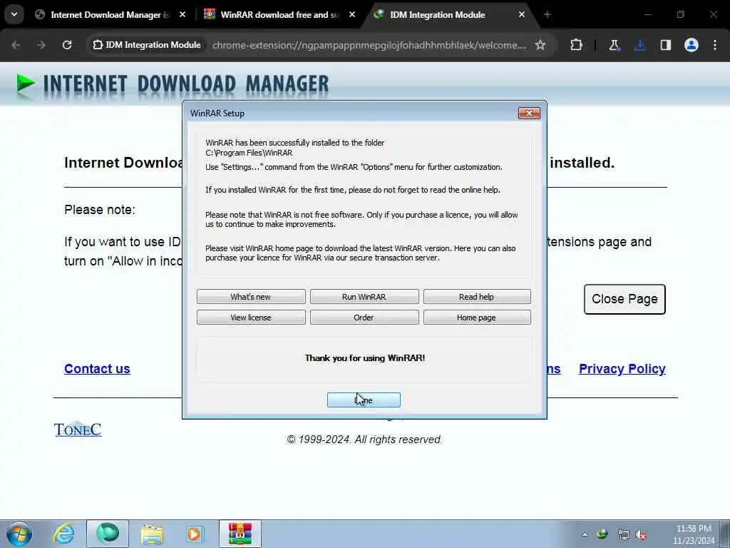Viewport: 730px width, 548px height.
Task: Reload the current page
Action: 67,45
